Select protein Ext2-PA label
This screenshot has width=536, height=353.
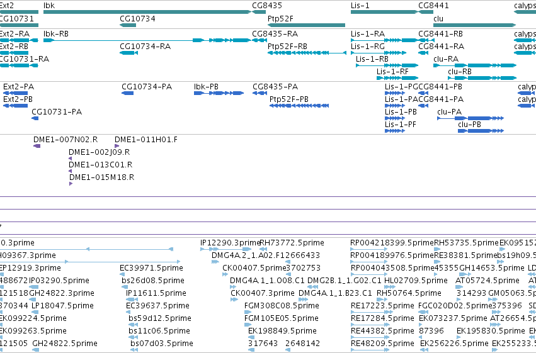click(18, 87)
